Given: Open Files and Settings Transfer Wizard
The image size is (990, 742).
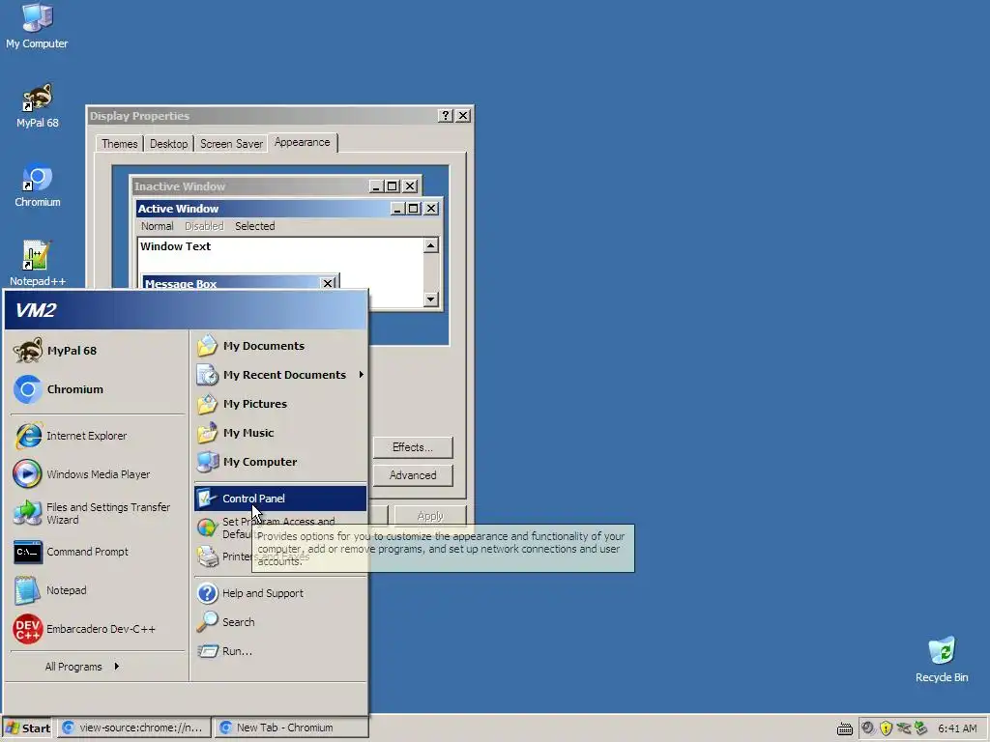Looking at the screenshot, I should click(98, 513).
